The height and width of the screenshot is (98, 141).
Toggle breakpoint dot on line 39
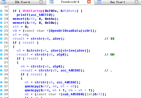1,94
